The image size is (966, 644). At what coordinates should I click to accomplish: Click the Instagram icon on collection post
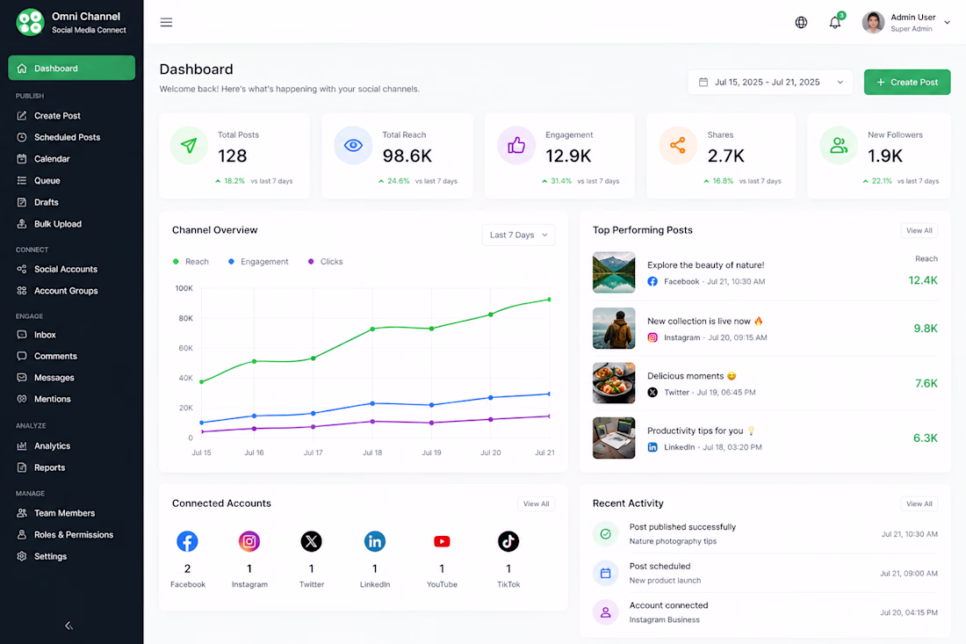tap(652, 337)
